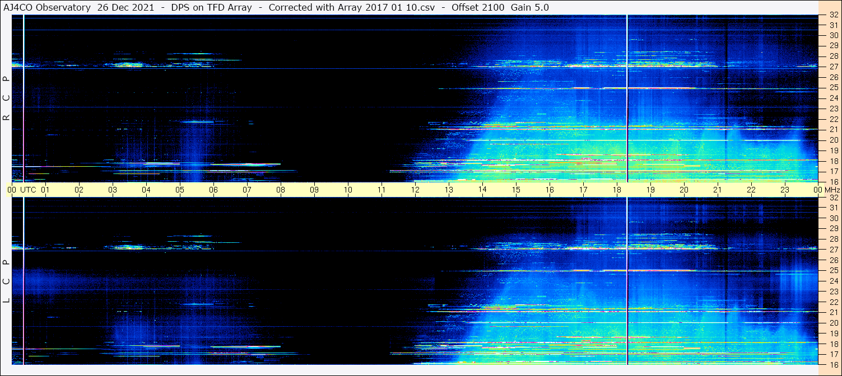Select the 08 hour tick label

281,190
